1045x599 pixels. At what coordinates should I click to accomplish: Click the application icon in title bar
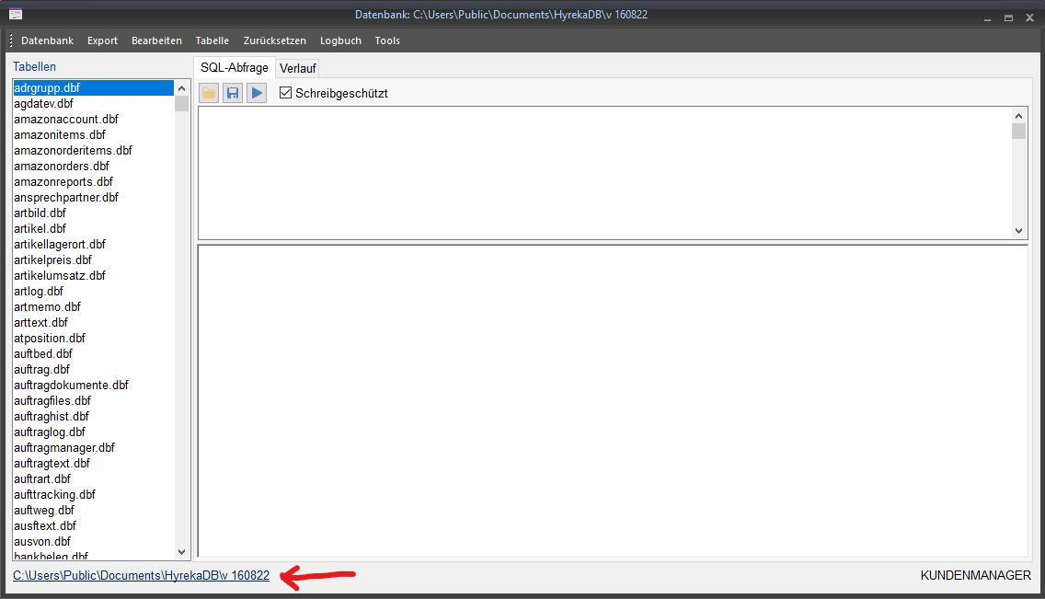point(16,14)
